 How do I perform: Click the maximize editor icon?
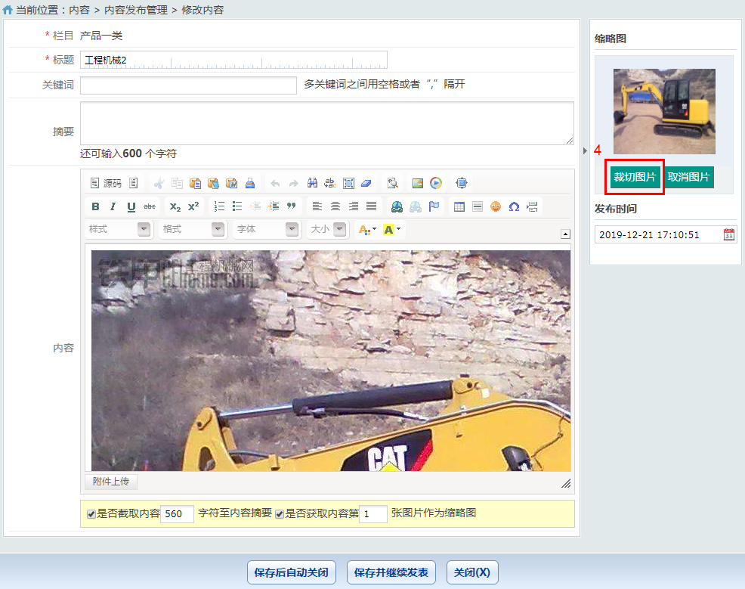click(x=462, y=183)
